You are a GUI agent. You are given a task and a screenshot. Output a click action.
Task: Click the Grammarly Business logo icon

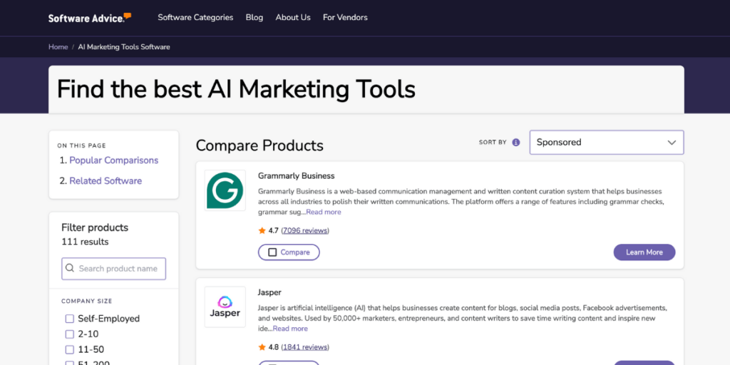click(225, 190)
